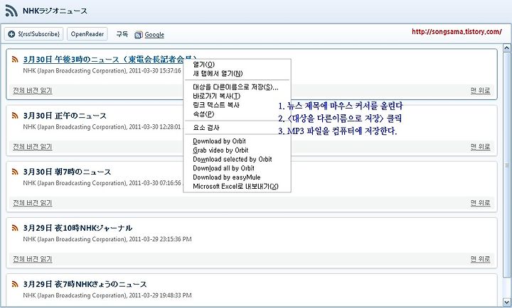This screenshot has height=308, width=512.
Task: Click the ${rss!Subscribe} button
Action: (33, 34)
